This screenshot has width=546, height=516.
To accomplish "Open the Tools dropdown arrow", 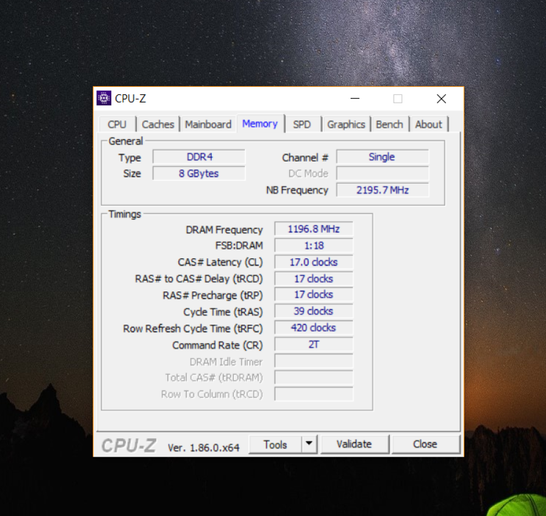I will 309,444.
